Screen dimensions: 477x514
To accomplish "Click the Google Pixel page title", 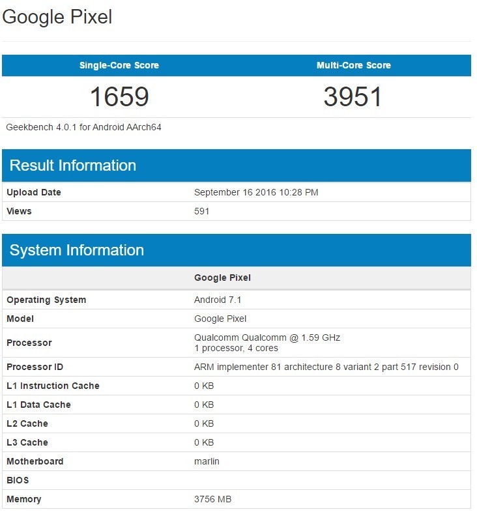I will click(57, 17).
